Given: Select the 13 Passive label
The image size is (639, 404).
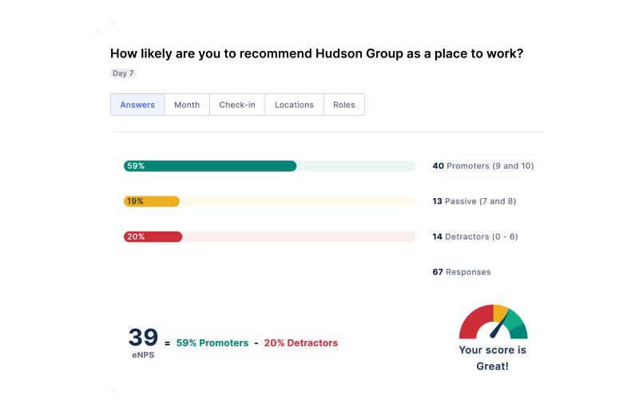Looking at the screenshot, I should pos(474,201).
